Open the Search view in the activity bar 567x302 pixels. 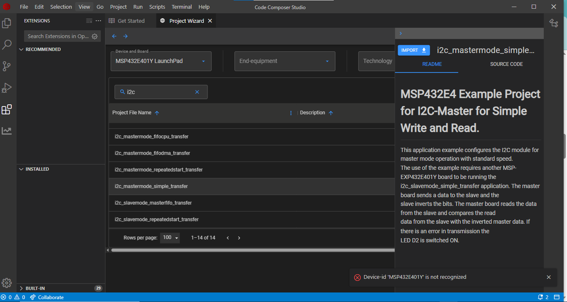click(7, 45)
